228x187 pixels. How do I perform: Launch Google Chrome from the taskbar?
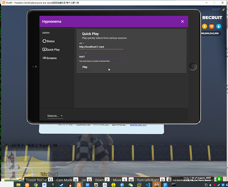click(36, 185)
